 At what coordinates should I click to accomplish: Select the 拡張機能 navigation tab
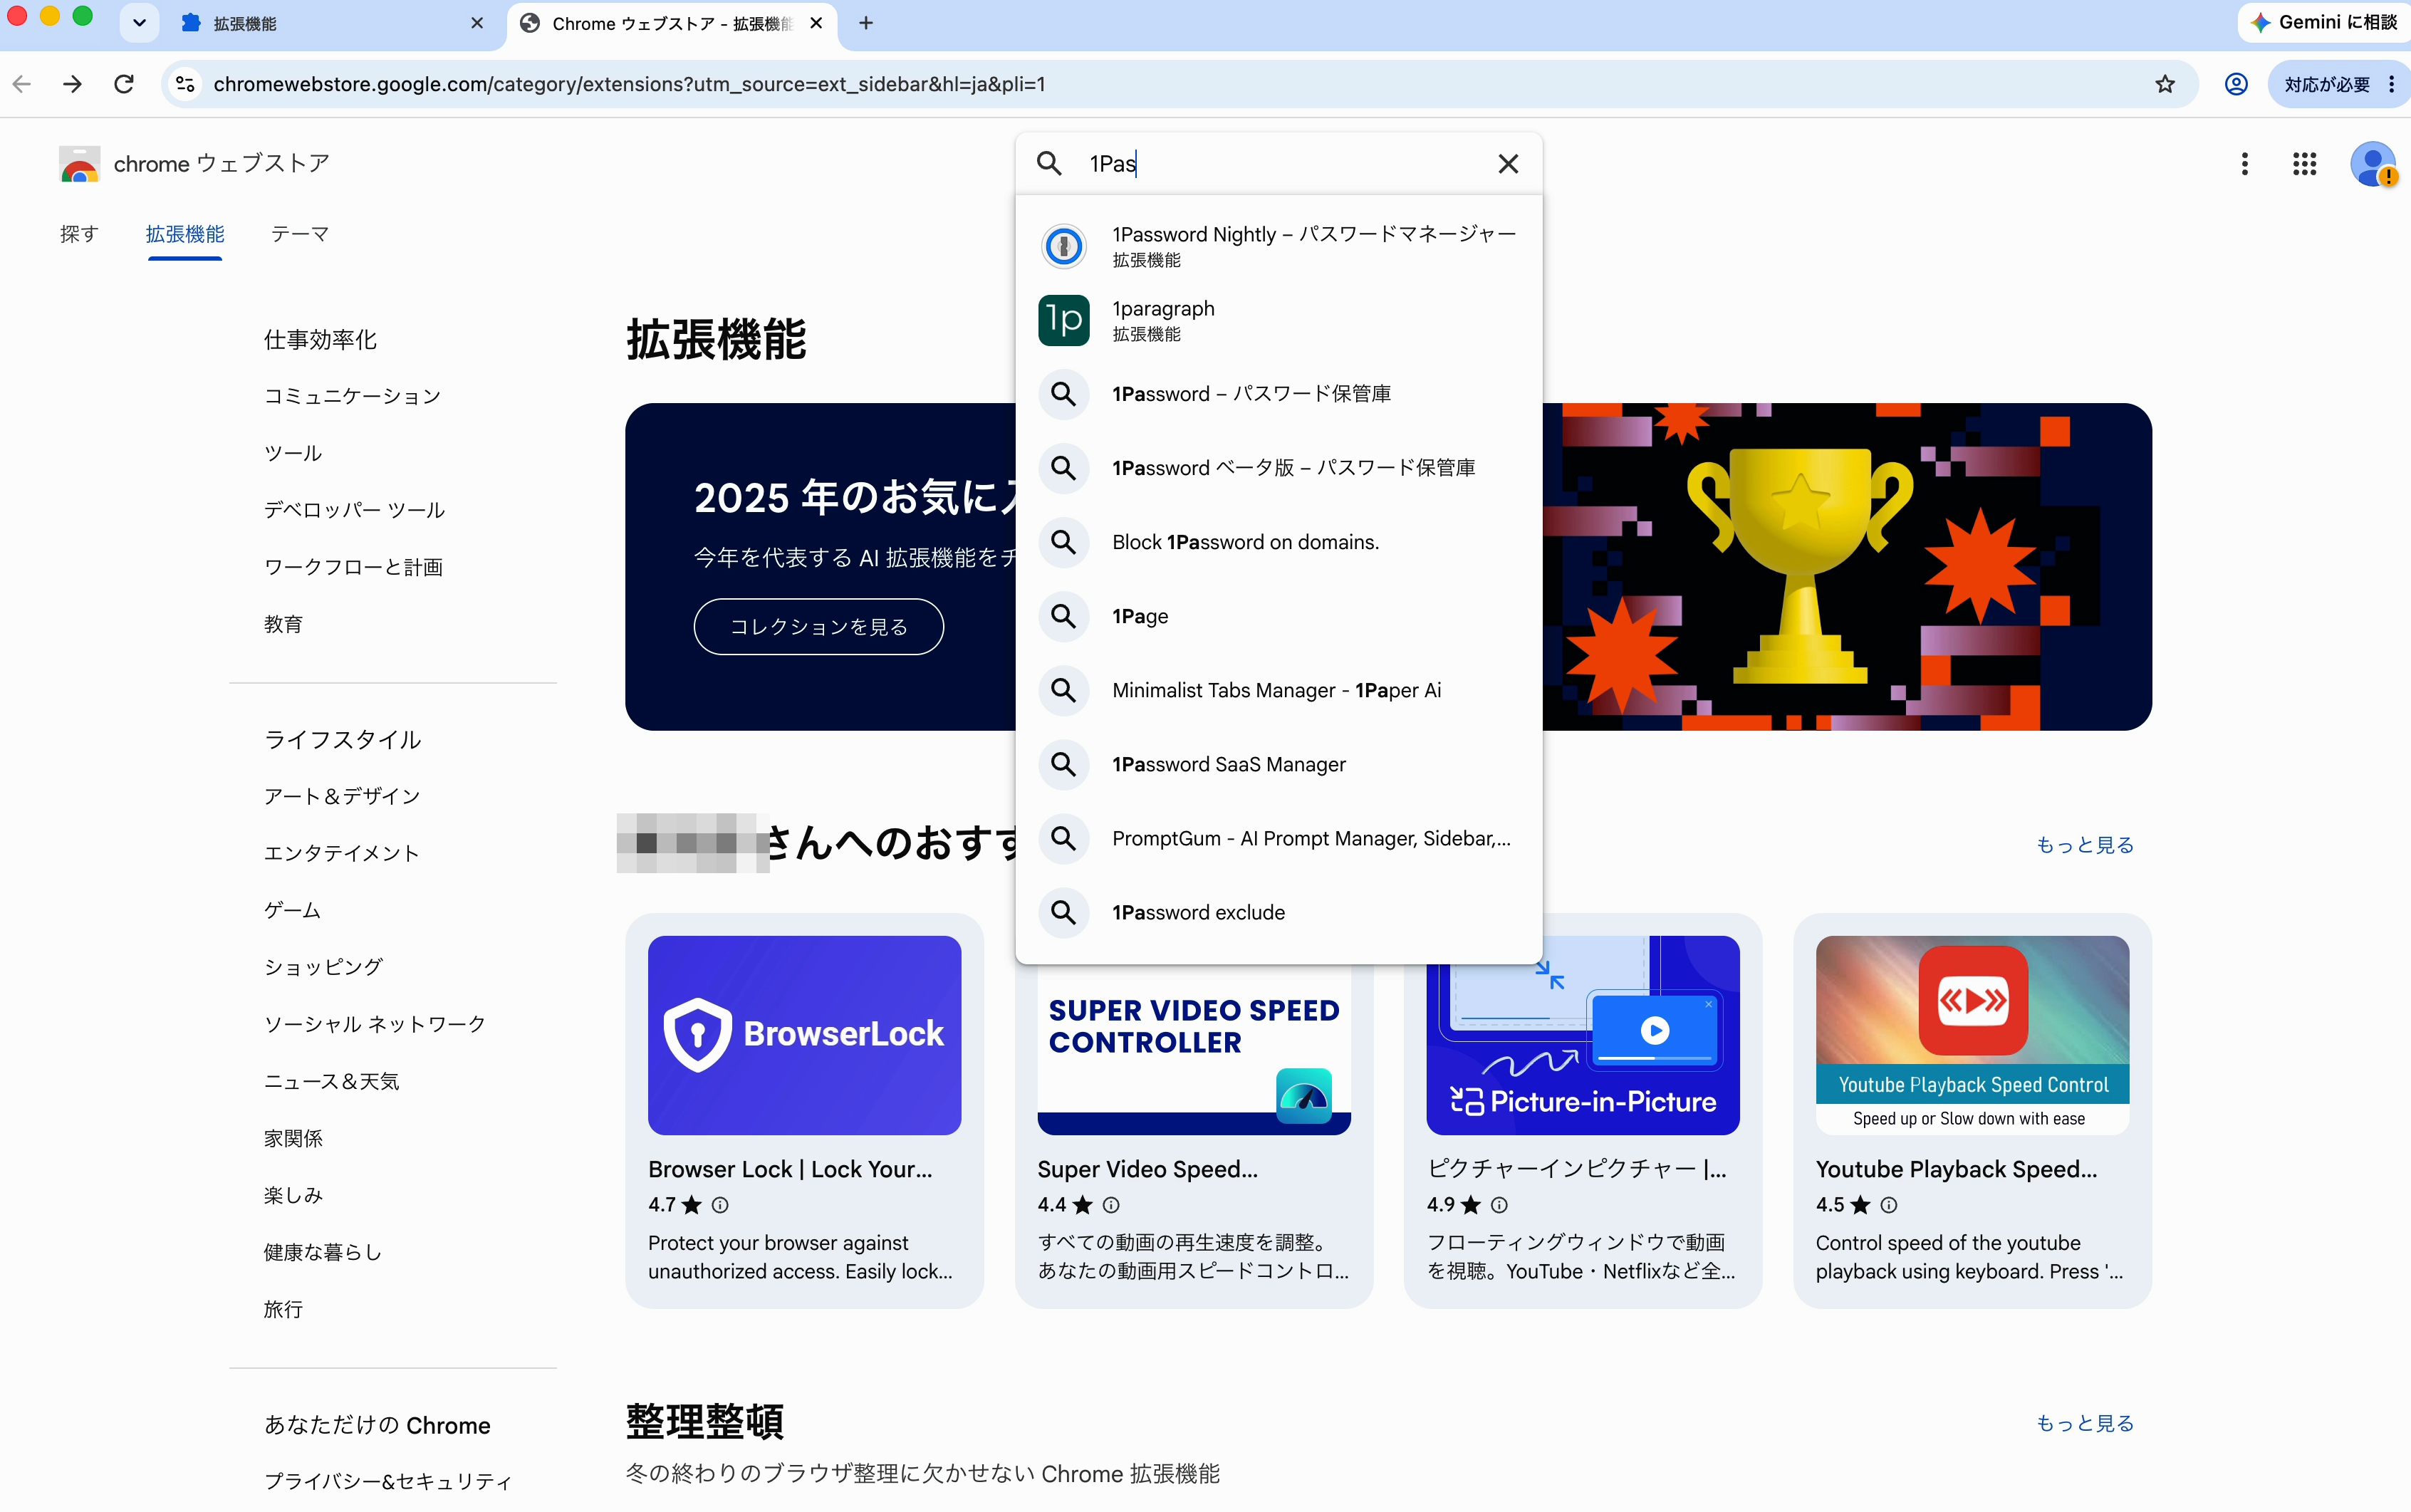pyautogui.click(x=185, y=234)
